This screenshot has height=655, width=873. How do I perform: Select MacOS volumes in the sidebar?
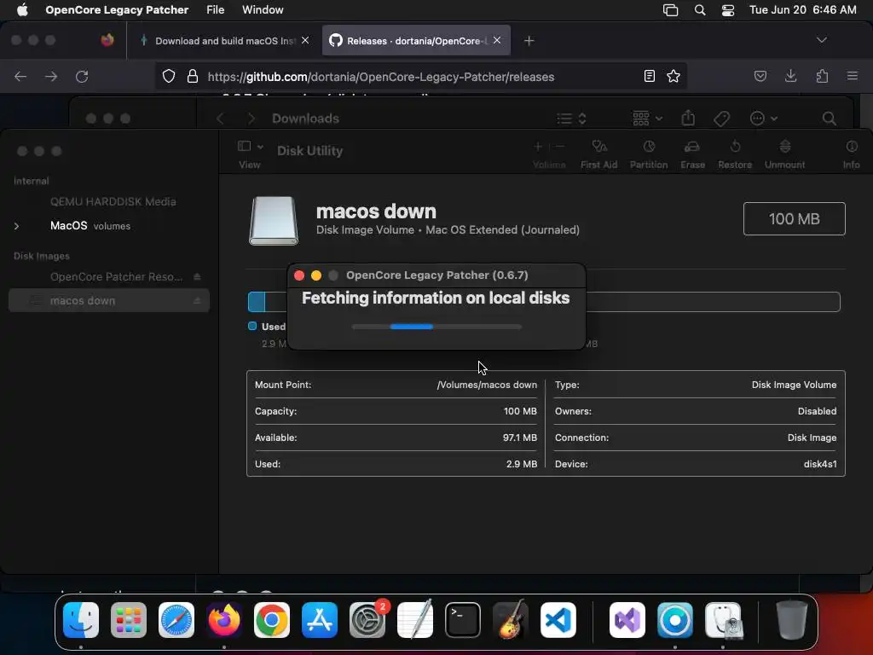[90, 225]
